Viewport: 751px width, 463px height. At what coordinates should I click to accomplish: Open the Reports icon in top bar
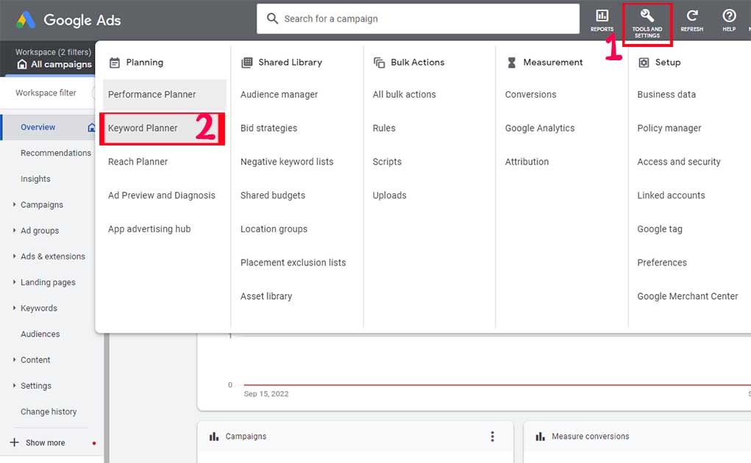pyautogui.click(x=602, y=15)
